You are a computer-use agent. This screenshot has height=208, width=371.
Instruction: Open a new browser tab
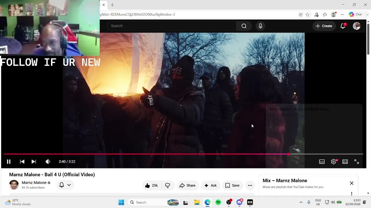click(x=112, y=5)
